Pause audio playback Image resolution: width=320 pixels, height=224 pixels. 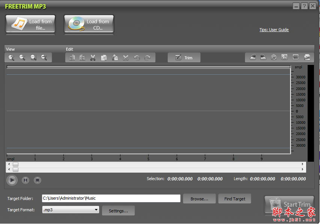coord(25,180)
